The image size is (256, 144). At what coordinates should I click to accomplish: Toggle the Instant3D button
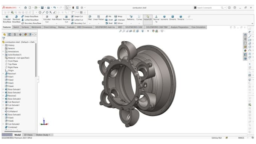point(148,18)
